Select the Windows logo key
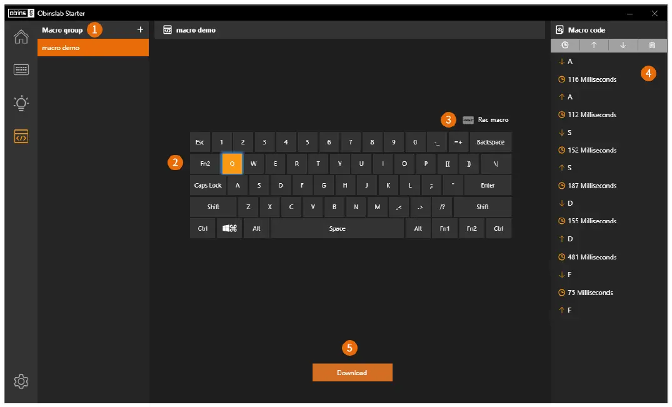This screenshot has width=672, height=407. (x=229, y=228)
